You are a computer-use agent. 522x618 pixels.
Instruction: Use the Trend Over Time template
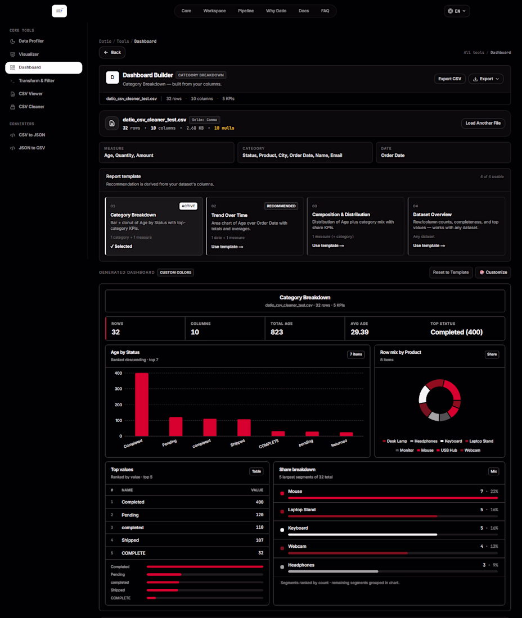click(227, 247)
